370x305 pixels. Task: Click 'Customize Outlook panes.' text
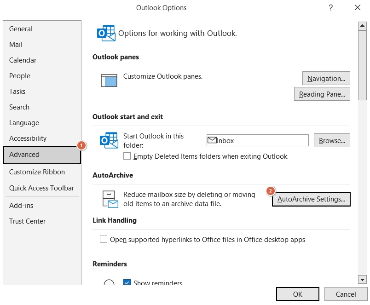[x=163, y=76]
